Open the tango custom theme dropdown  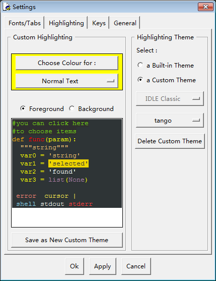tap(170, 121)
